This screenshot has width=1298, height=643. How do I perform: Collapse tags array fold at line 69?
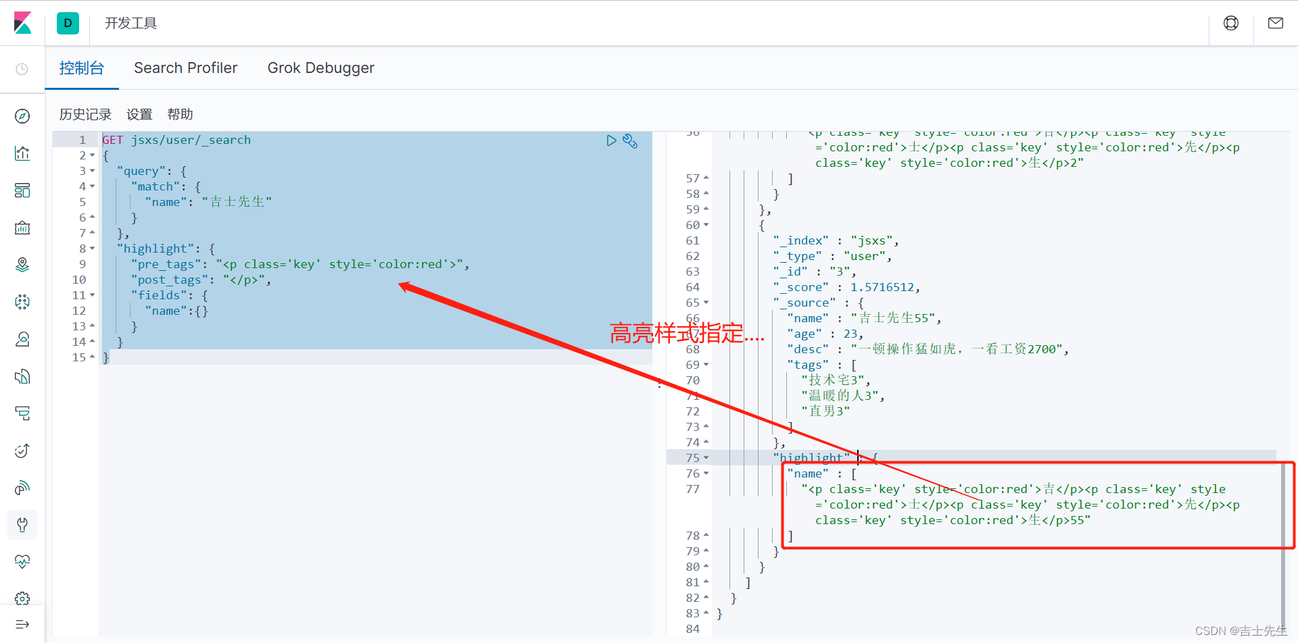tap(706, 365)
